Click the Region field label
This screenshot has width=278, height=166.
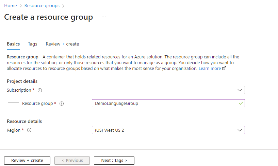(x=14, y=130)
